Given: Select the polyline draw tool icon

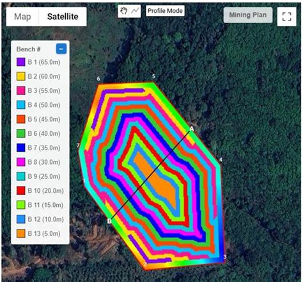Looking at the screenshot, I should (135, 11).
